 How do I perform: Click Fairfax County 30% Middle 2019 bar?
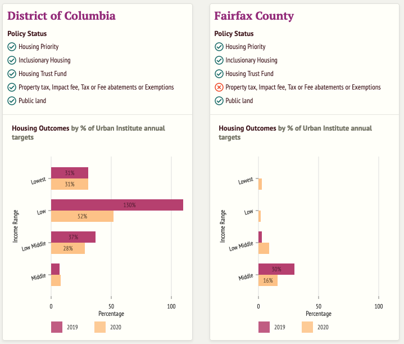pos(276,269)
